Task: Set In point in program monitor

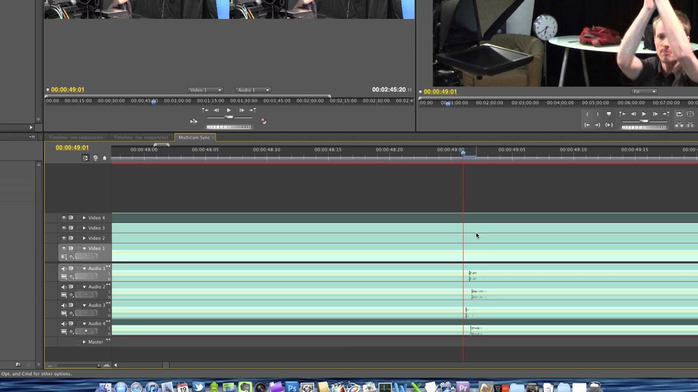Action: click(587, 114)
